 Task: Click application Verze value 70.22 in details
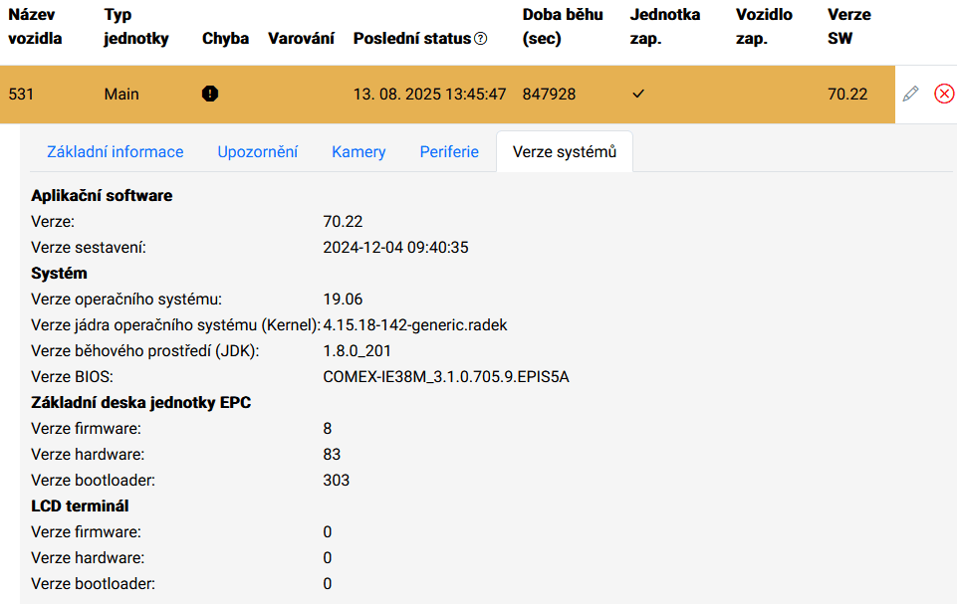click(x=343, y=222)
